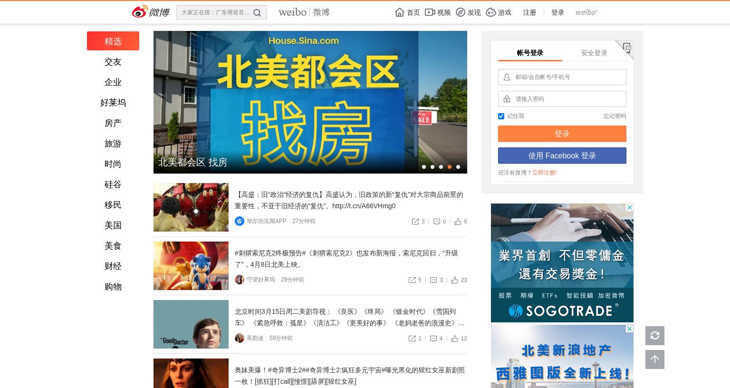Click the weibo logo at far right of navbar
The height and width of the screenshot is (388, 730).
[x=586, y=12]
